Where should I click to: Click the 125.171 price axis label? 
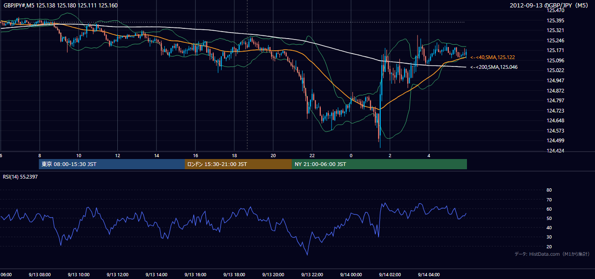pyautogui.click(x=556, y=50)
